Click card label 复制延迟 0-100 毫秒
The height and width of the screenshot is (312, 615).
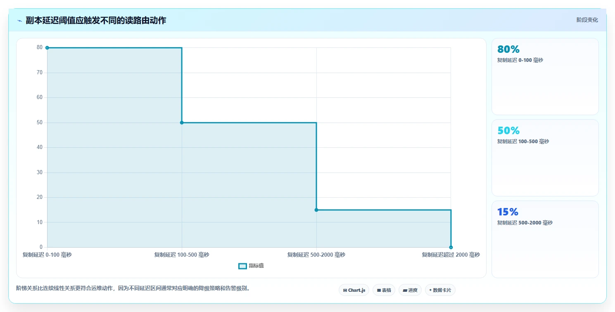coord(520,60)
